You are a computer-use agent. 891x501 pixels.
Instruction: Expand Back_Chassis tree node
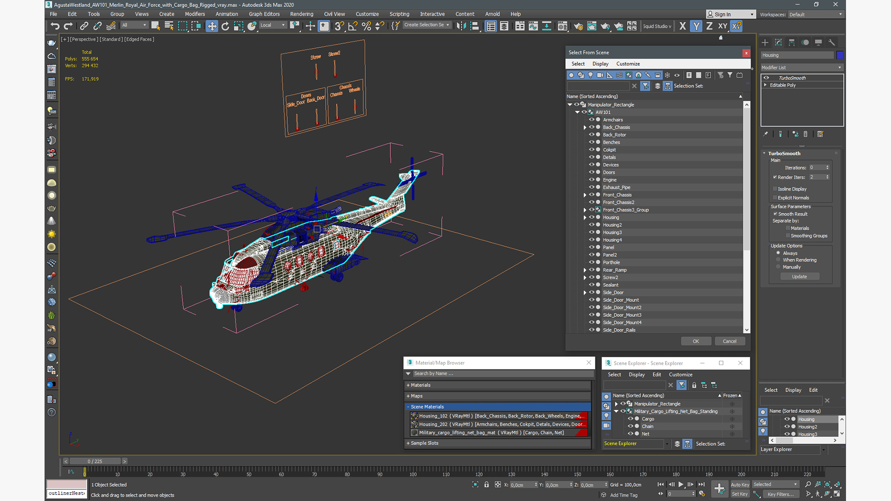pyautogui.click(x=585, y=127)
